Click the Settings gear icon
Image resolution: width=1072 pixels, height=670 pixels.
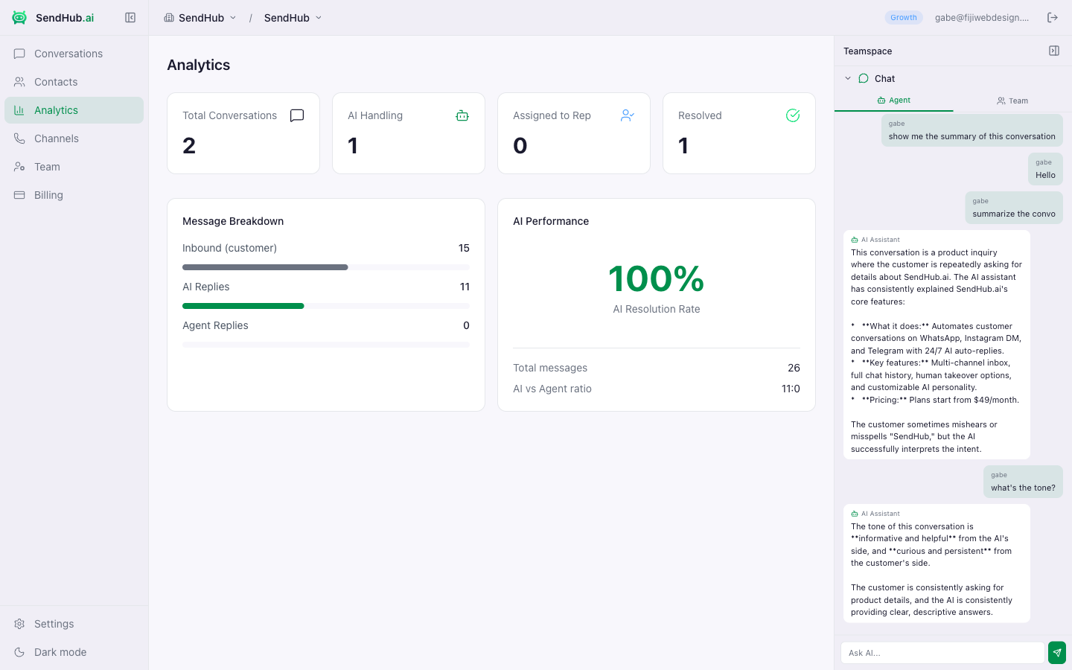(19, 624)
